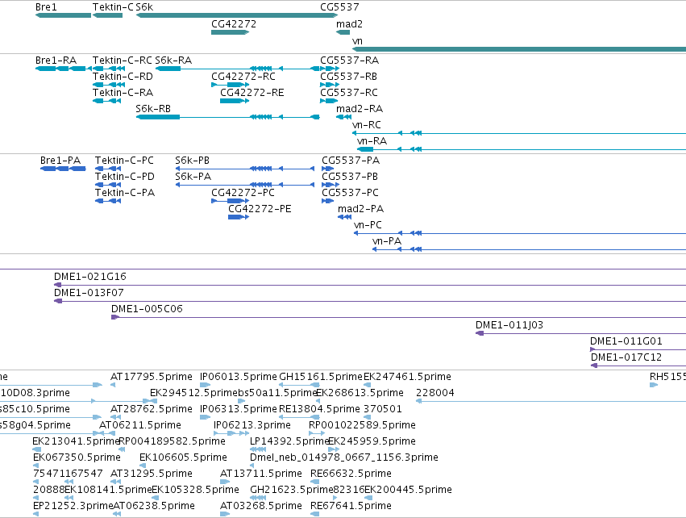Select protein Tektin-C-PC label
Screen dimensions: 686x518
[125, 161]
